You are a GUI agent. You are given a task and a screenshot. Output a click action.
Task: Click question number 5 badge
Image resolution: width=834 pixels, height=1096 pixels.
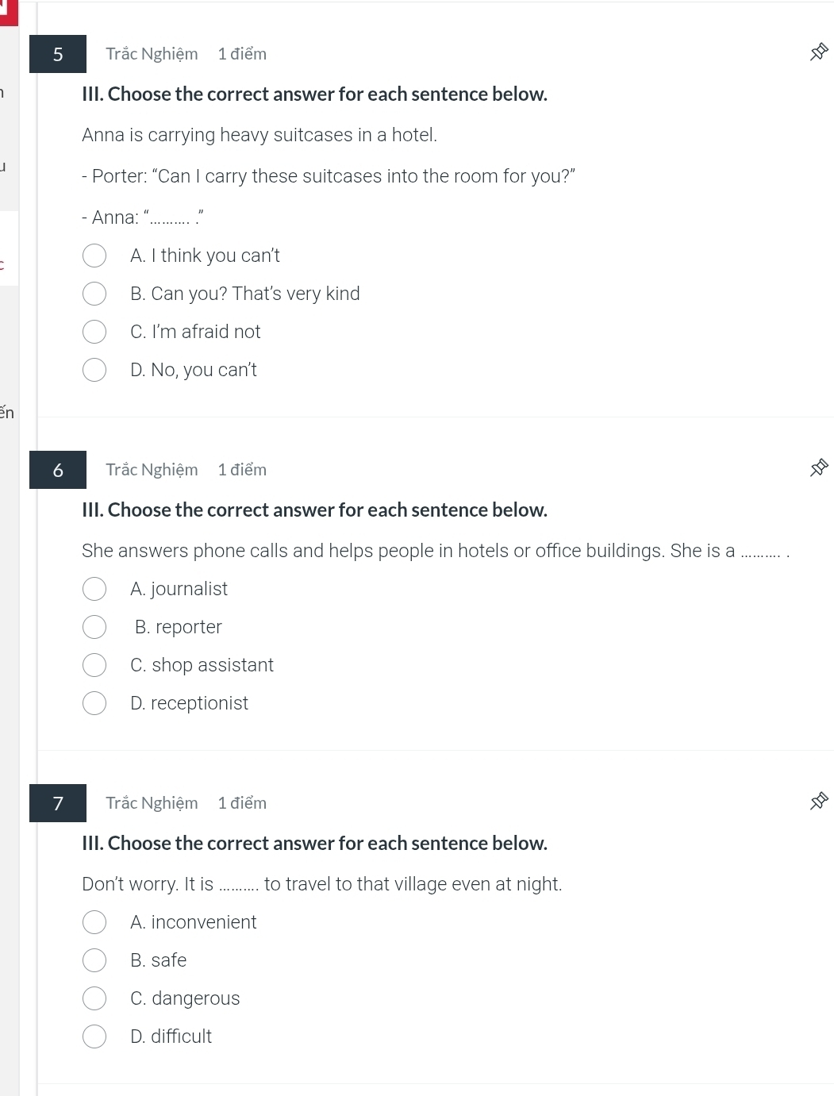[58, 54]
